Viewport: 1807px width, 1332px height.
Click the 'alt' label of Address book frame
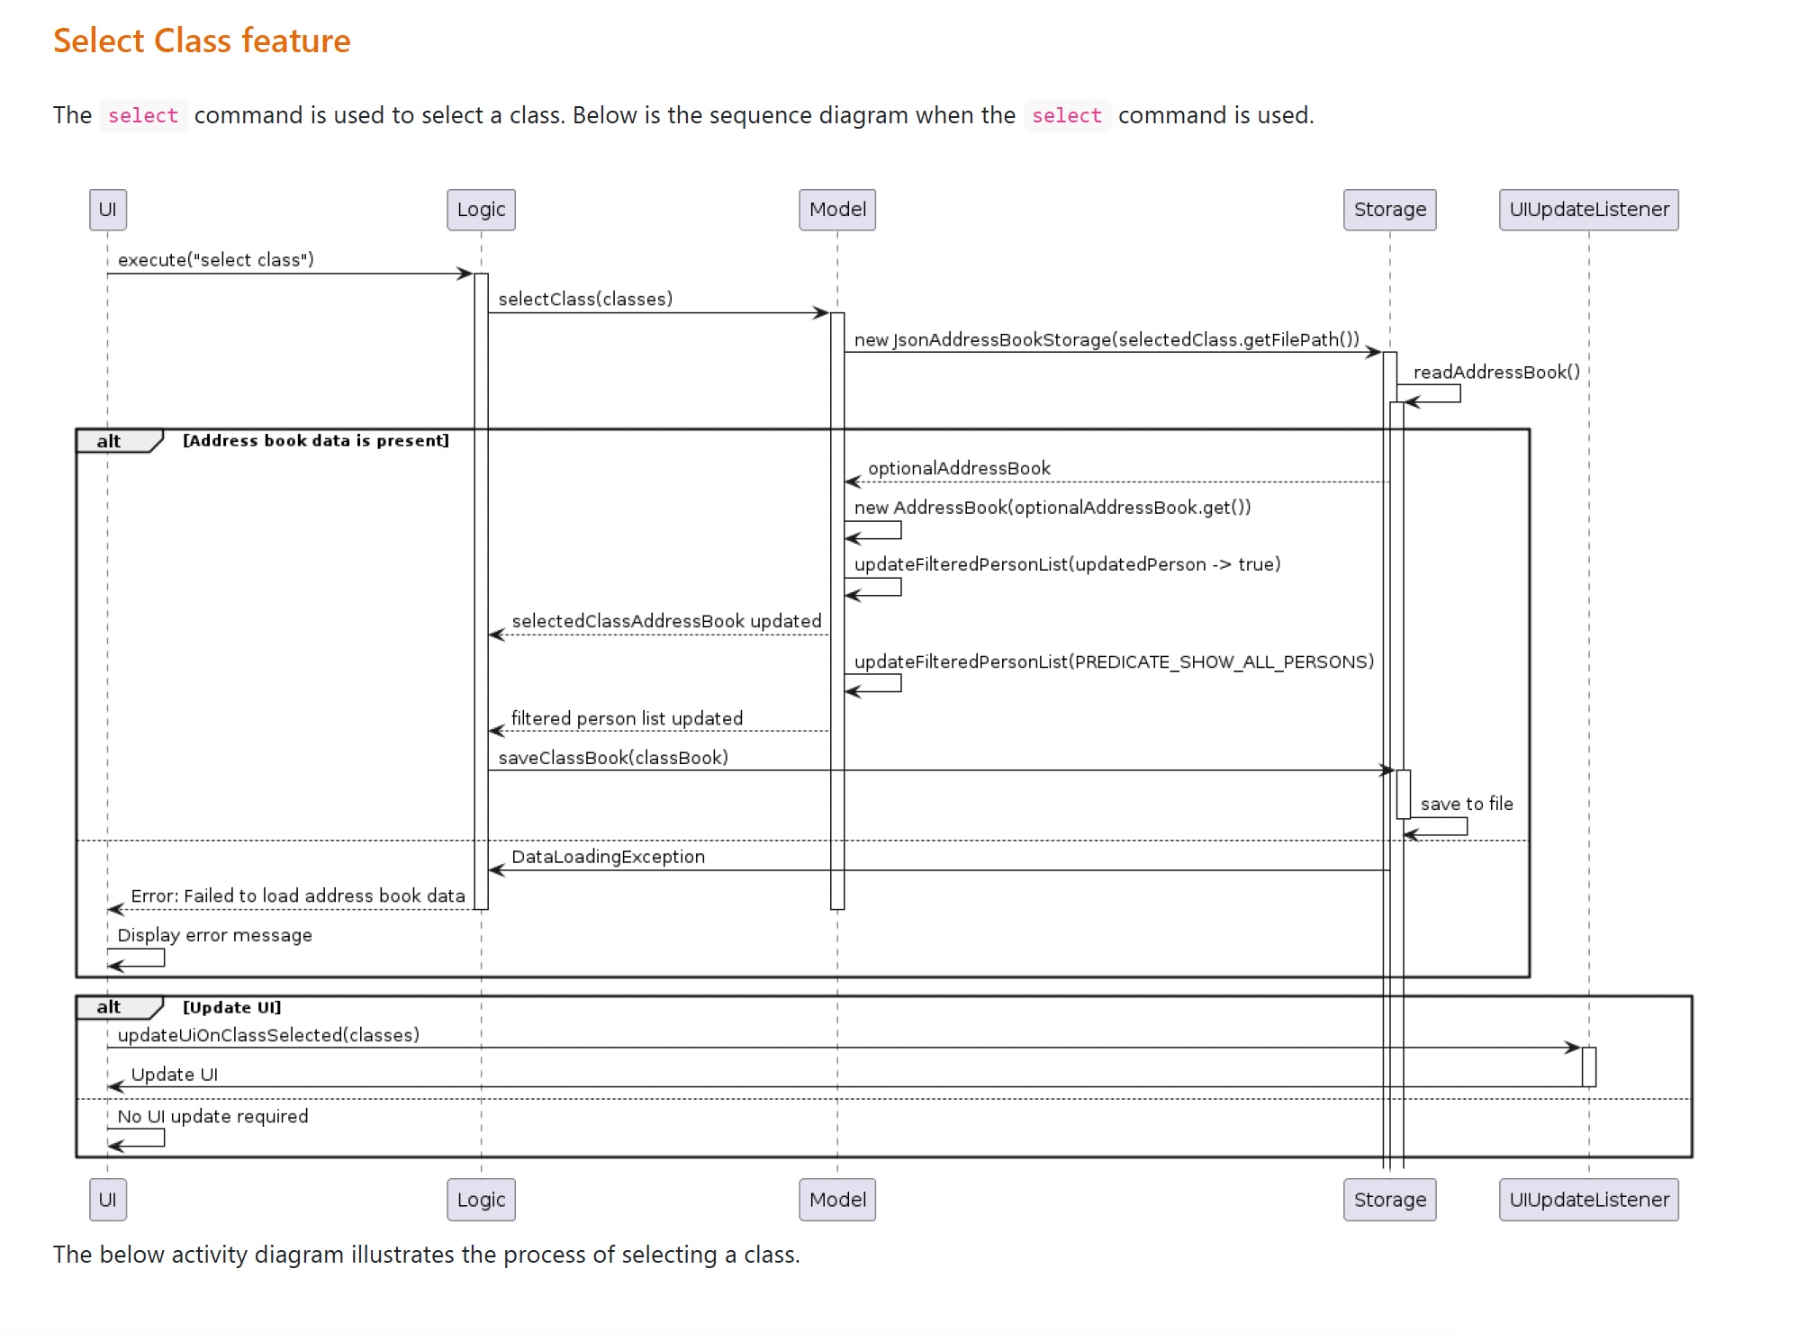[109, 441]
